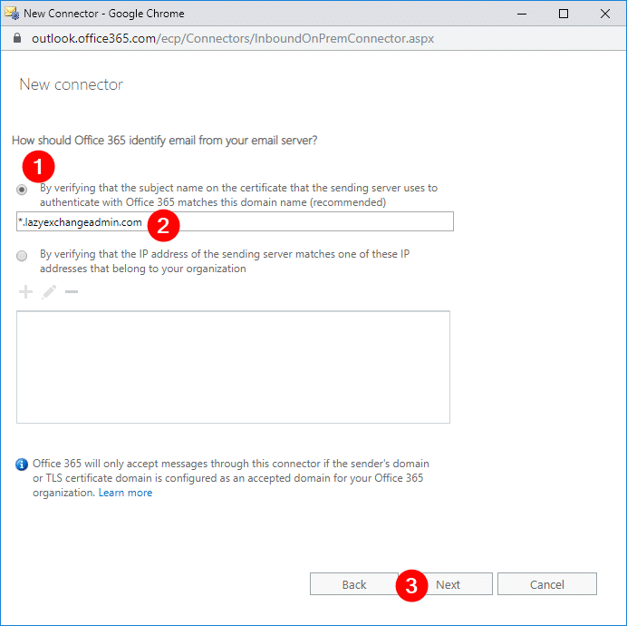Click the IP address option label text
Viewport: 627px width, 626px height.
(225, 261)
